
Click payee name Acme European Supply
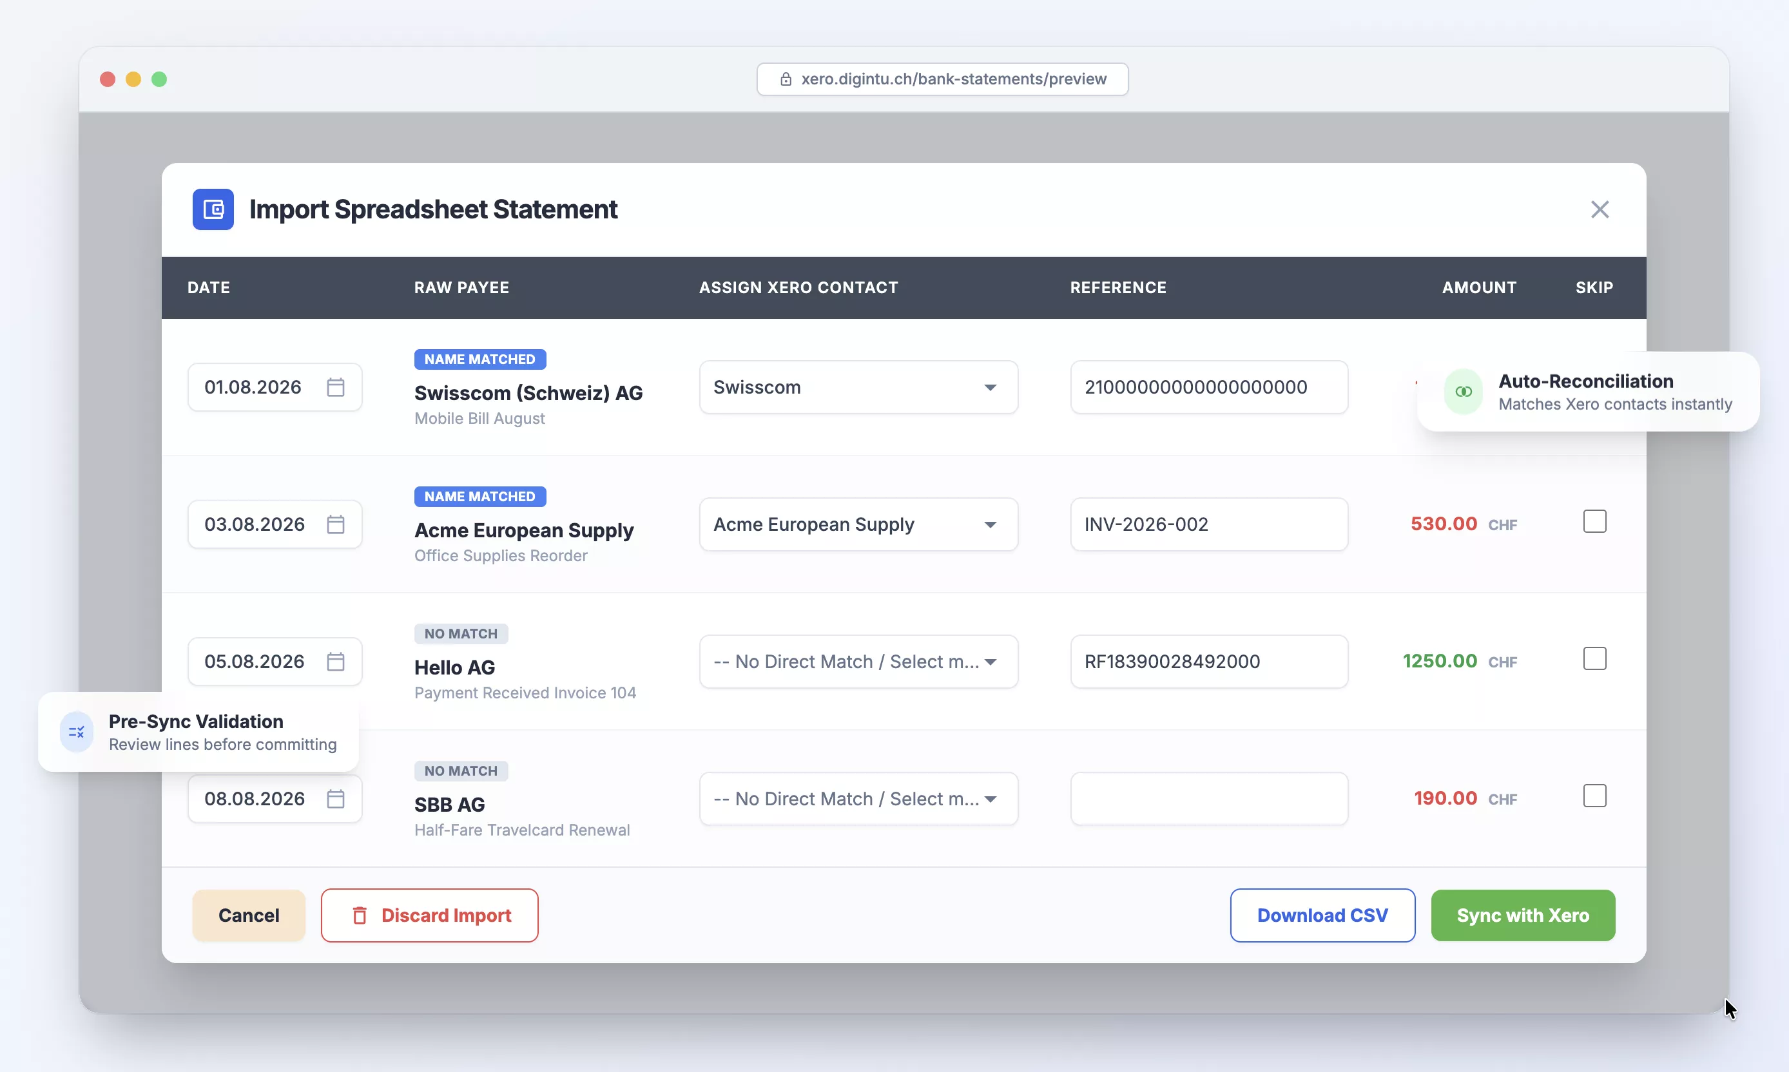[524, 530]
